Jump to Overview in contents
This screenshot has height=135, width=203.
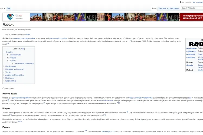coord(9,52)
